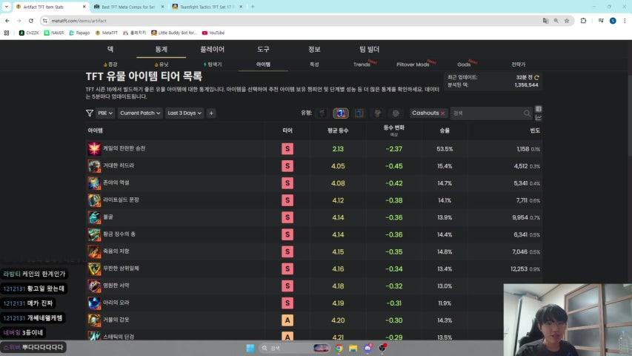Toggle the blue item type filter right of highlighted
Viewport: 632px width, 356px height.
(359, 113)
